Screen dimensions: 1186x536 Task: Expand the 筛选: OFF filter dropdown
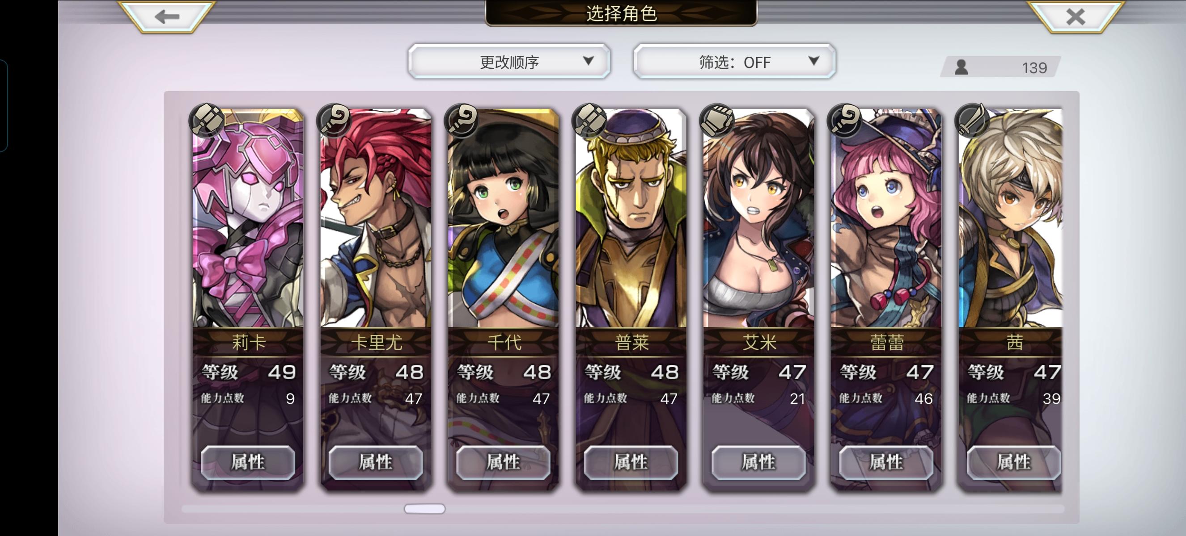point(735,62)
